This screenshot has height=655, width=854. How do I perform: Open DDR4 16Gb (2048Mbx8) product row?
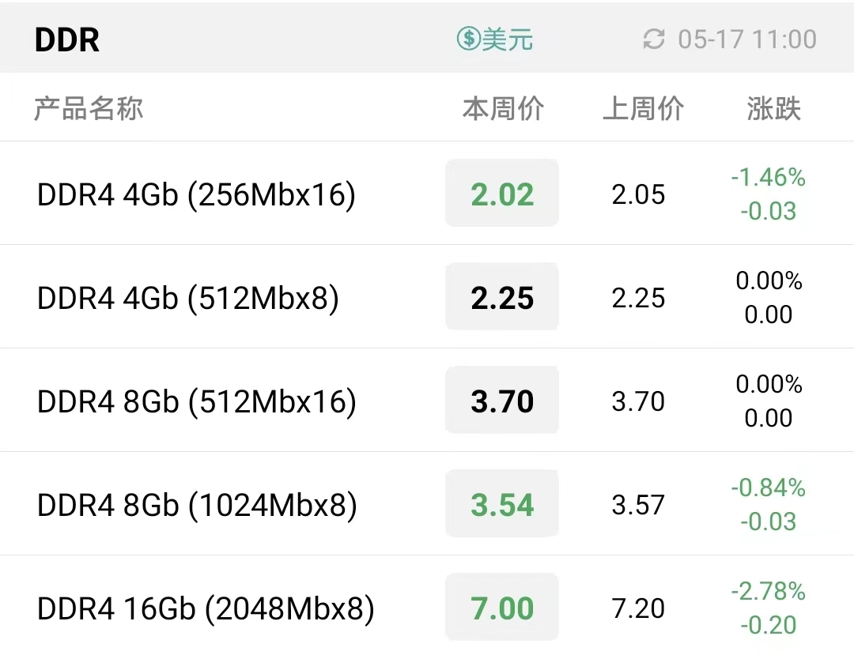click(x=427, y=605)
